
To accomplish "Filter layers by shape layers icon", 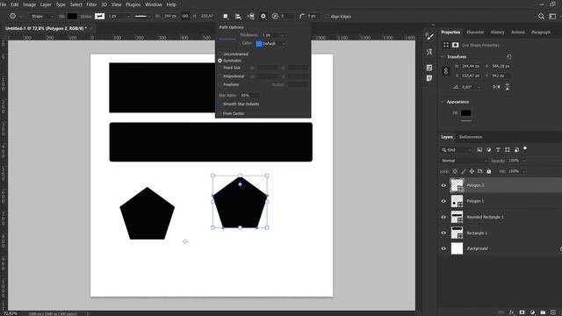I will 508,150.
